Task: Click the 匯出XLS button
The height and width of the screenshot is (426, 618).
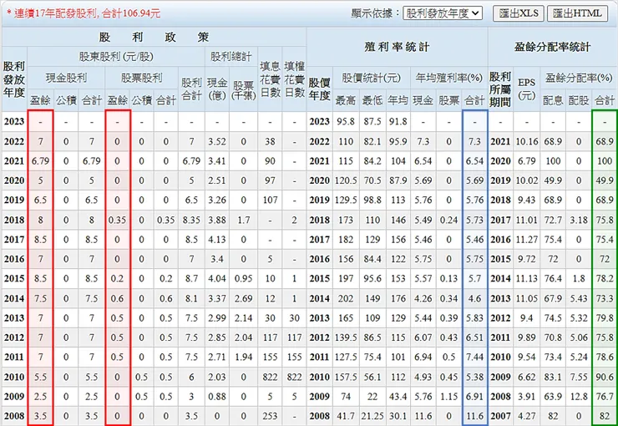Action: (519, 13)
